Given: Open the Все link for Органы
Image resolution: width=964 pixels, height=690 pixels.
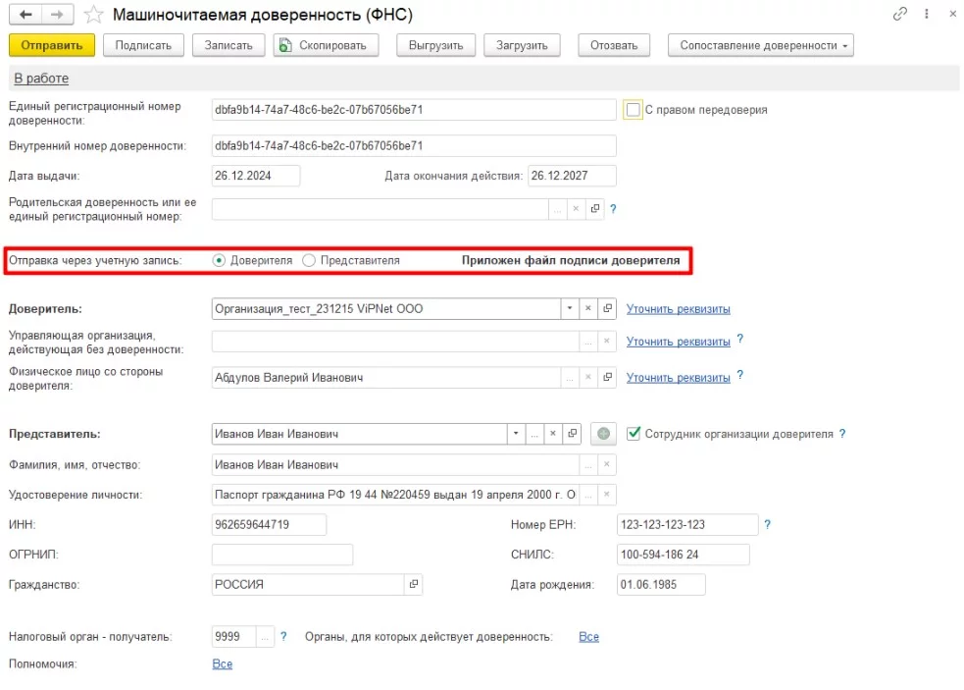Looking at the screenshot, I should [x=589, y=636].
